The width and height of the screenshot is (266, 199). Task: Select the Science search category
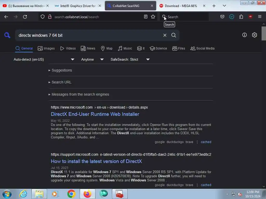(x=158, y=48)
